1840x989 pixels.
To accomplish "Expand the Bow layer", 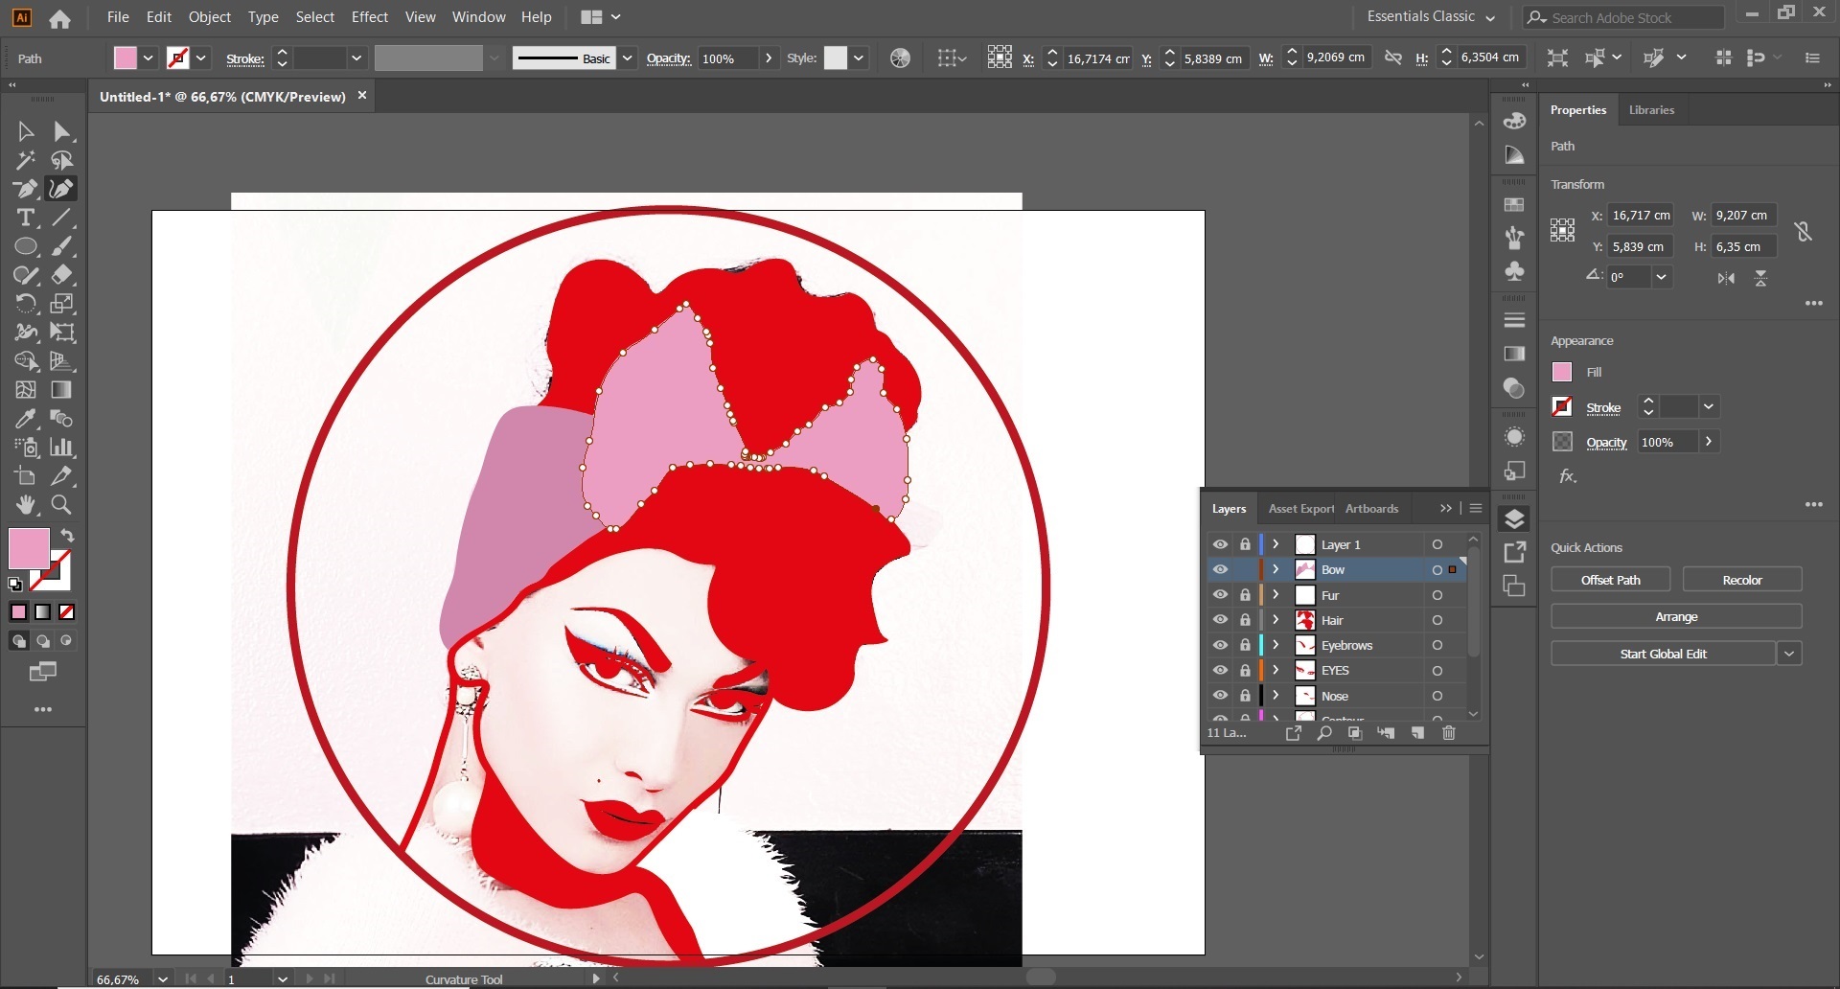I will (x=1276, y=569).
